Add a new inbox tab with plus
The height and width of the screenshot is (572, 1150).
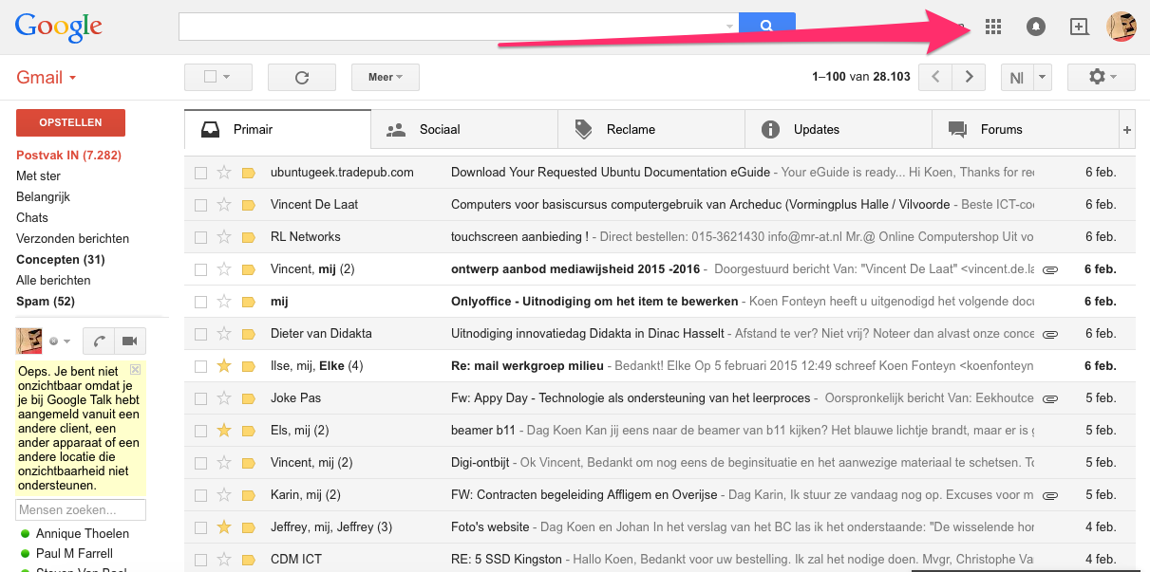1127,130
